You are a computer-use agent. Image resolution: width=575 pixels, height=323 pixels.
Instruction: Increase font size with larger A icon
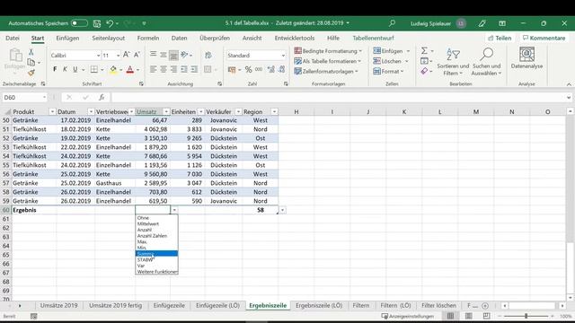click(126, 55)
